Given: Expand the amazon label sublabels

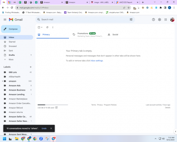Looking at the screenshot, I should 2,81.
